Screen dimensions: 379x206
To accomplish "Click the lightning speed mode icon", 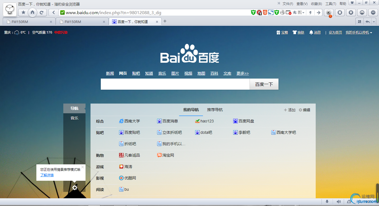I will pyautogui.click(x=311, y=12).
